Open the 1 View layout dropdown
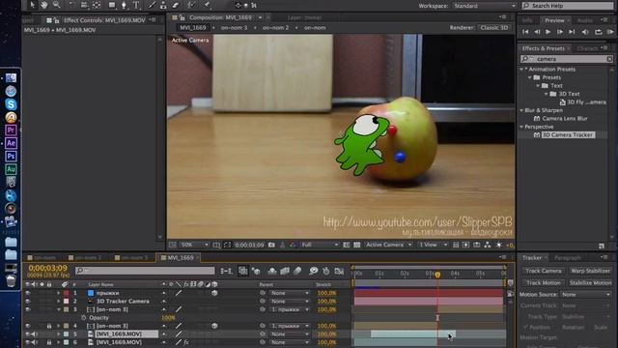 [433, 245]
